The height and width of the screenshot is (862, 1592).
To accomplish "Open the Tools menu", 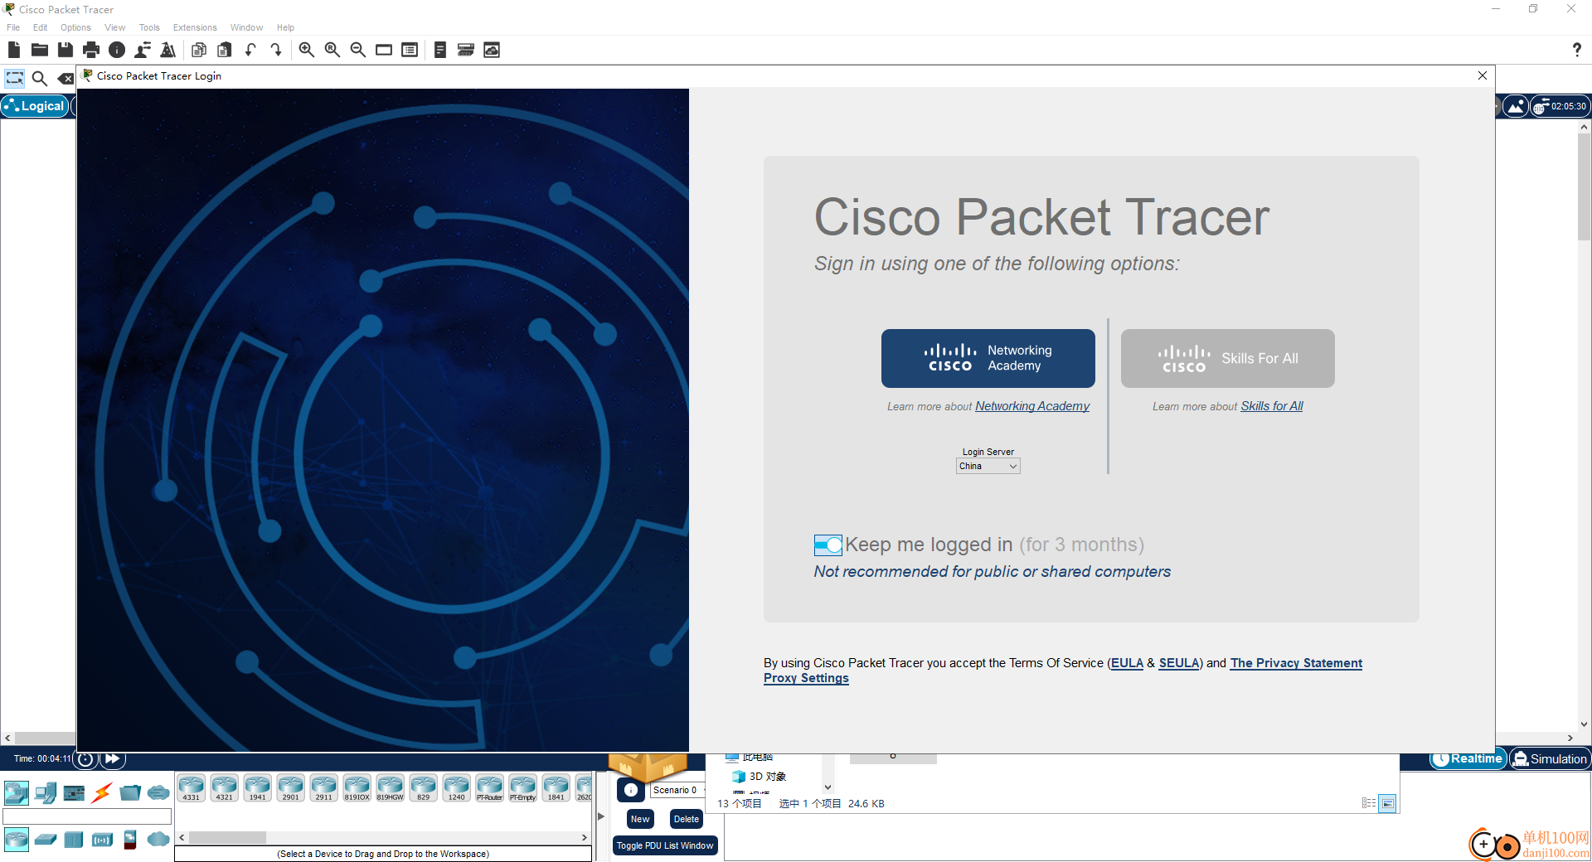I will (x=149, y=27).
